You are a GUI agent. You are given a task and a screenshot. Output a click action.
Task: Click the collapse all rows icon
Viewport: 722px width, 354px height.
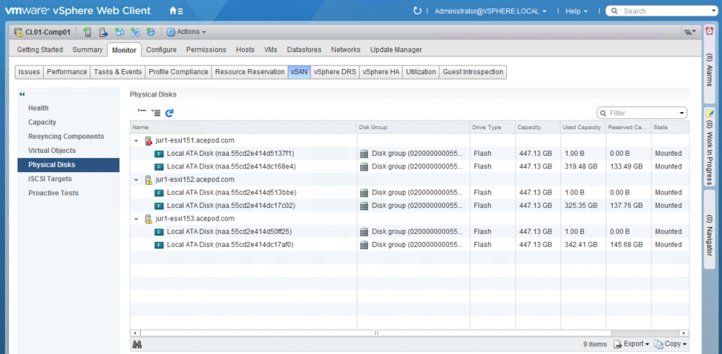(x=142, y=112)
